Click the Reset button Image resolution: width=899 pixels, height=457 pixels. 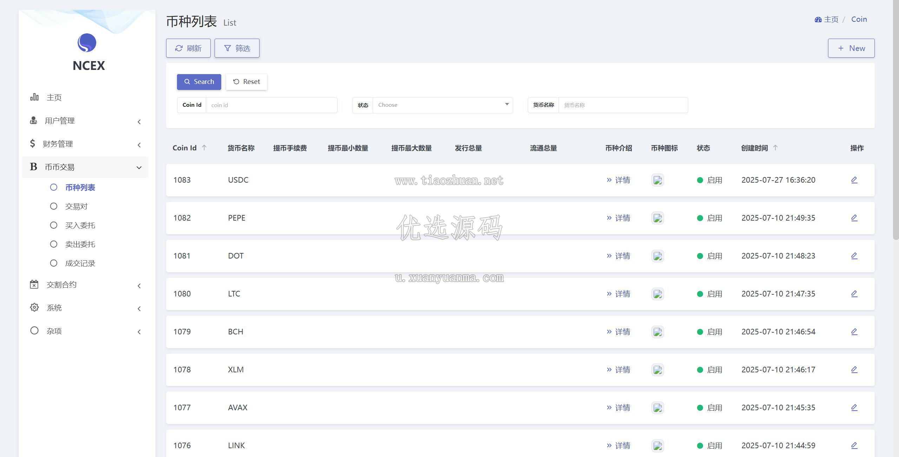[x=247, y=82]
